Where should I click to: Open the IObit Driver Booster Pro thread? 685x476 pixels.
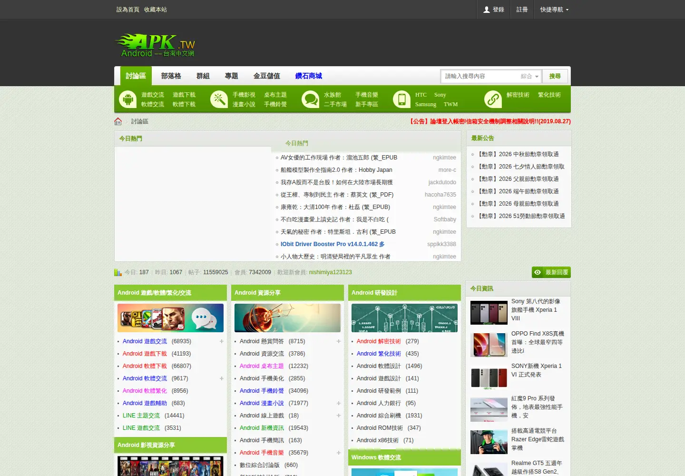[x=333, y=244]
